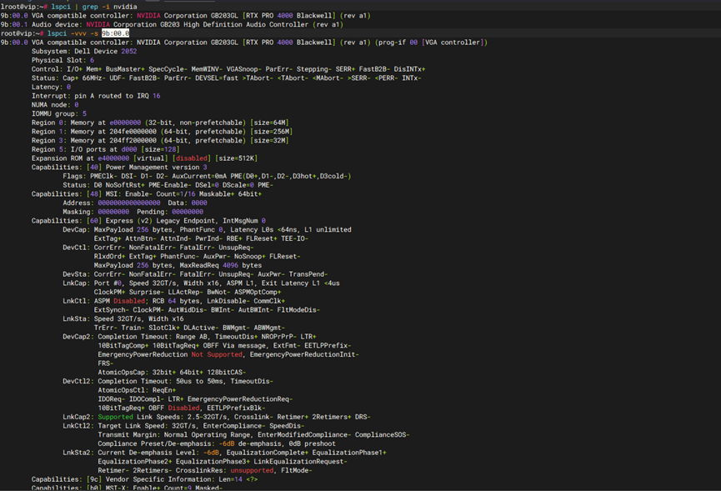Click red 'Disabled' after ASPM in LnkCtl
The height and width of the screenshot is (491, 721).
tap(129, 301)
